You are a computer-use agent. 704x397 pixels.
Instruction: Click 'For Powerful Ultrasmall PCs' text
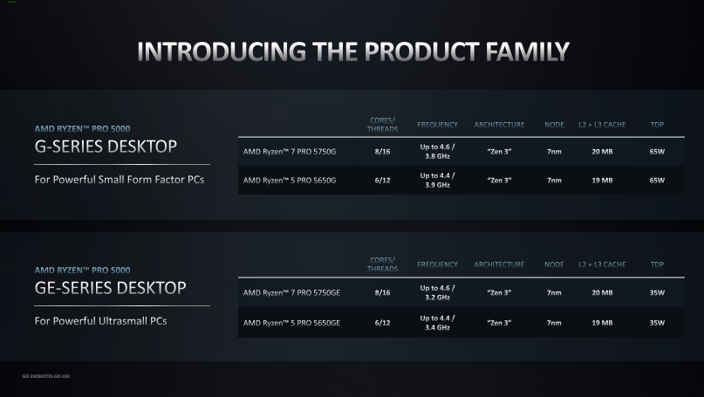(x=100, y=321)
